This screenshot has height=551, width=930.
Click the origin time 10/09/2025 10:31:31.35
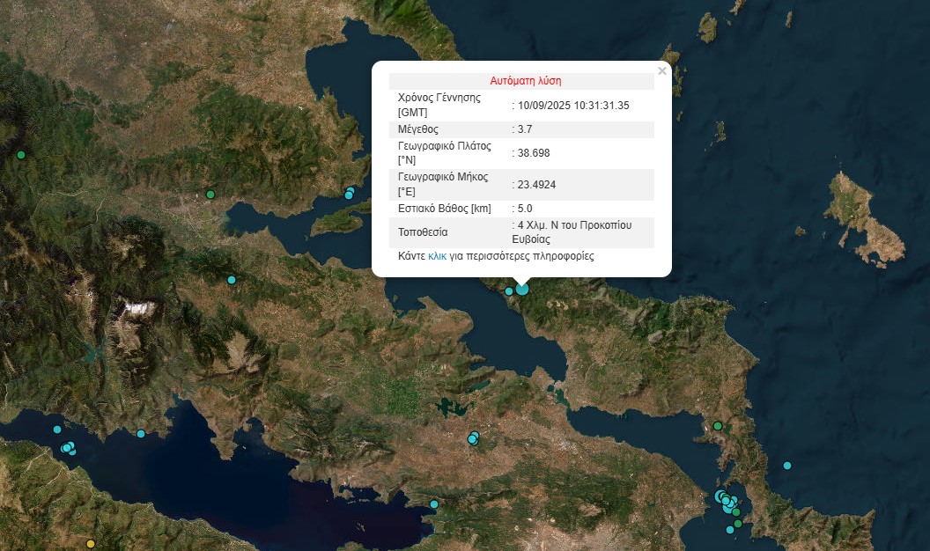pos(573,106)
